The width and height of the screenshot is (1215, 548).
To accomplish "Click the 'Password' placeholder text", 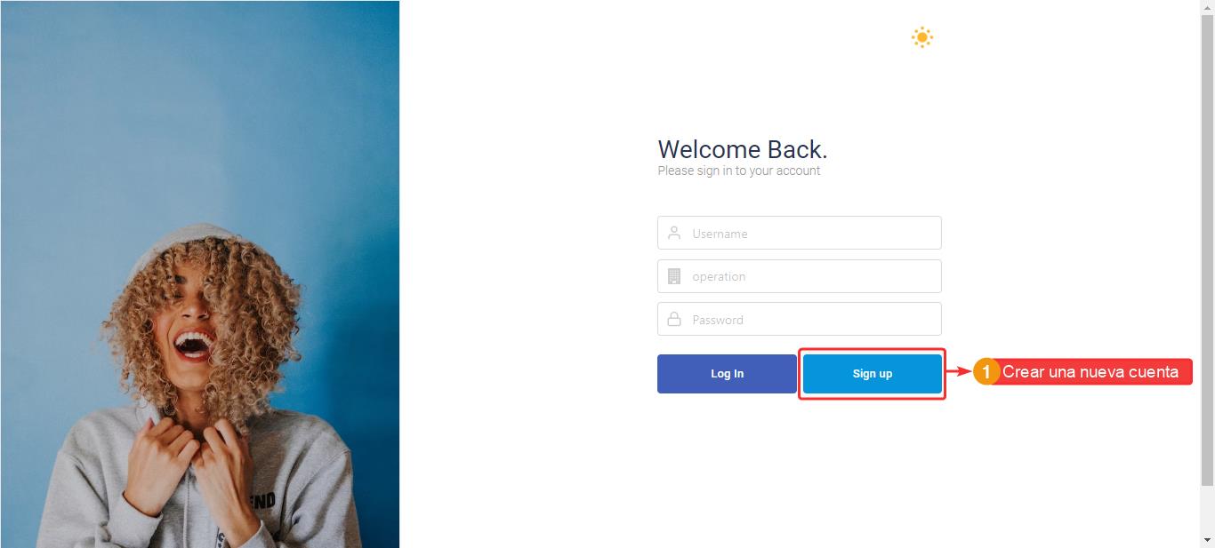I will [718, 320].
